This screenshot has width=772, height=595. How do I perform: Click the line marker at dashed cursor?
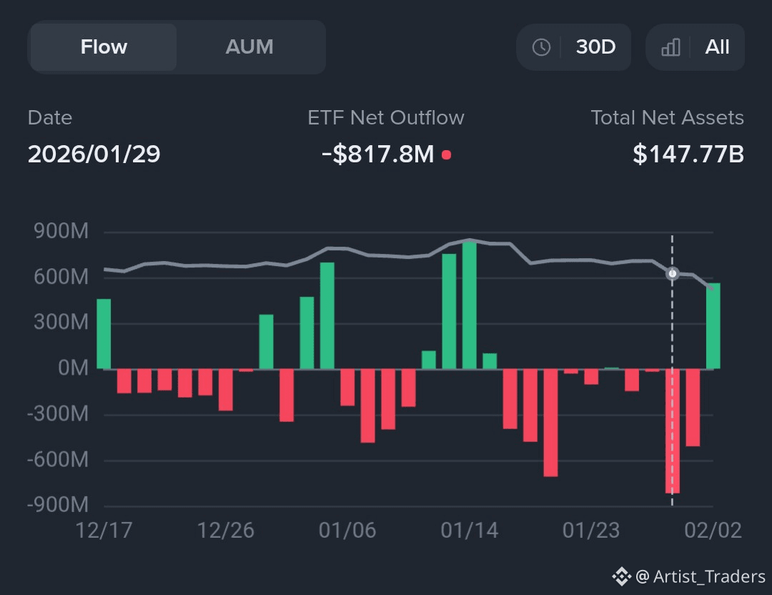[x=672, y=273]
